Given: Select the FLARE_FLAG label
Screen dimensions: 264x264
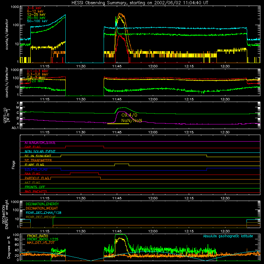Looking at the screenshot, I should coord(34,165).
